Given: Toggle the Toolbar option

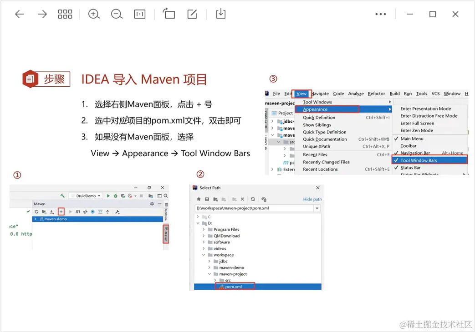Looking at the screenshot, I should pos(430,146).
